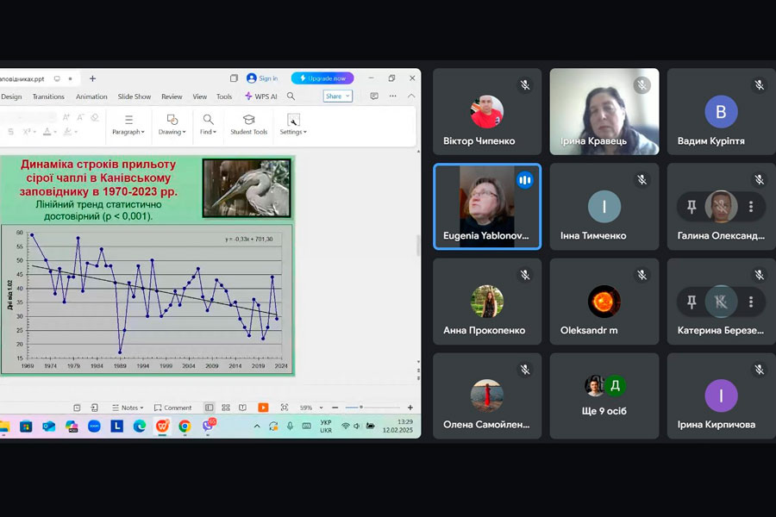Open the Transitions tab

pos(48,97)
